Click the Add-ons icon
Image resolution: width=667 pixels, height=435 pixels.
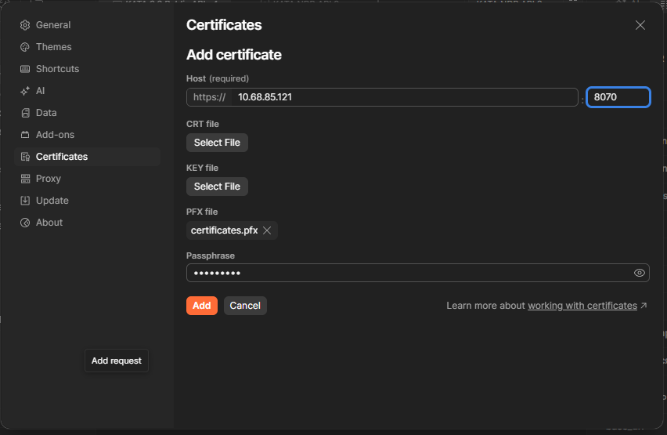25,135
